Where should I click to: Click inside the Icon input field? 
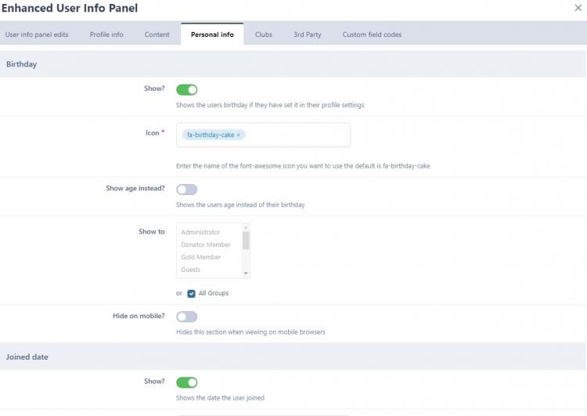click(297, 135)
